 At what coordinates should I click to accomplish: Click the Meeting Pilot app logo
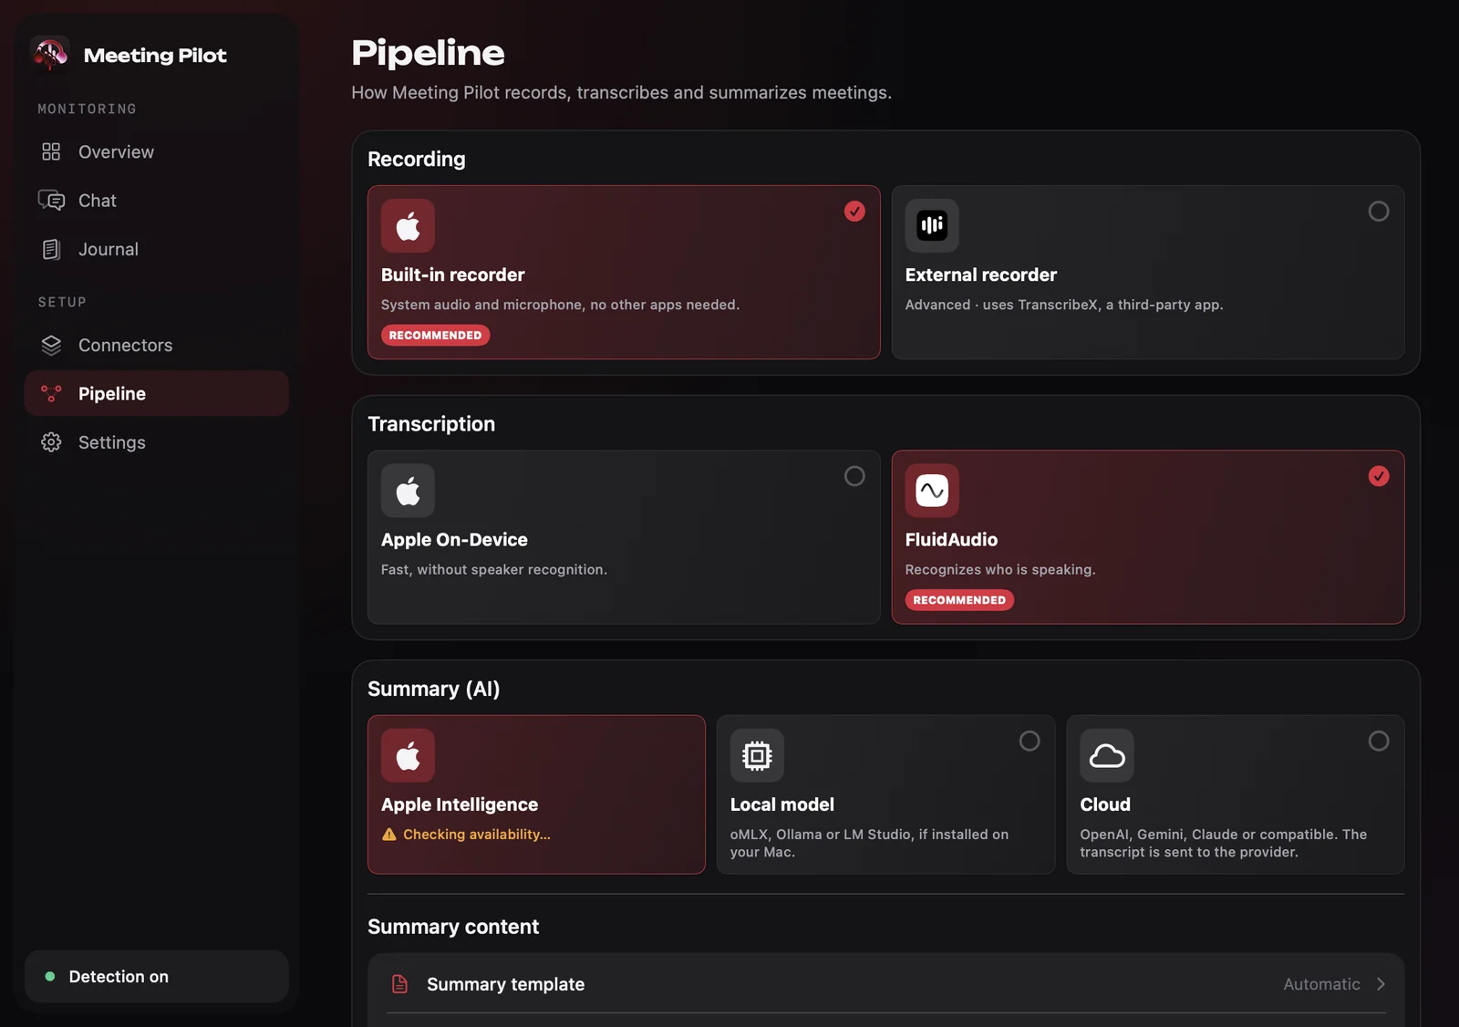50,55
